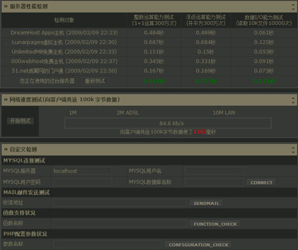Click the up/down arrows in the 自定义检测 header
Viewport: 298px width, 250px height.
[293, 149]
